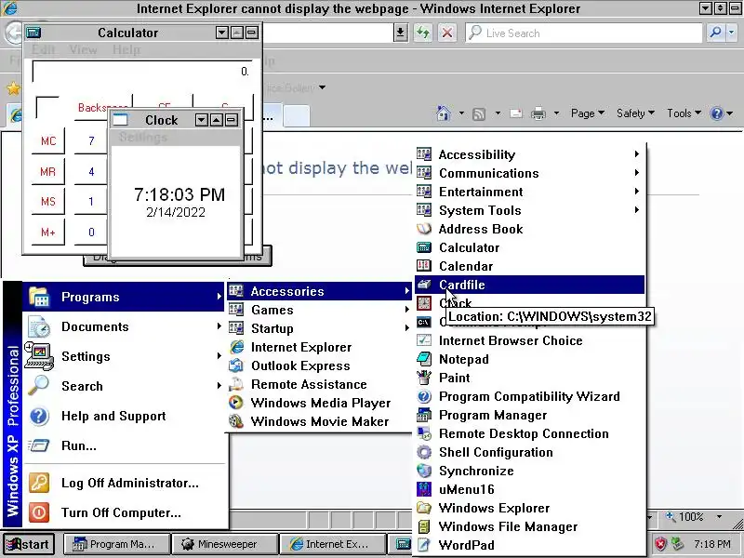Click the Program Compatibility Wizard icon

(x=424, y=396)
